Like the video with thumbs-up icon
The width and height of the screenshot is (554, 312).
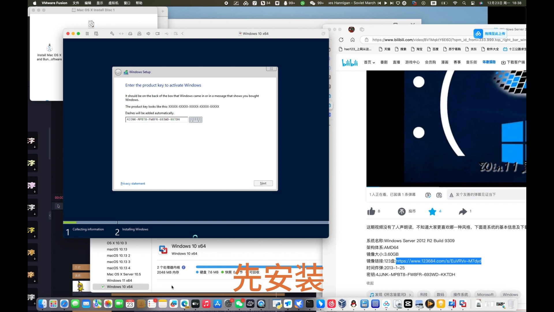click(371, 211)
